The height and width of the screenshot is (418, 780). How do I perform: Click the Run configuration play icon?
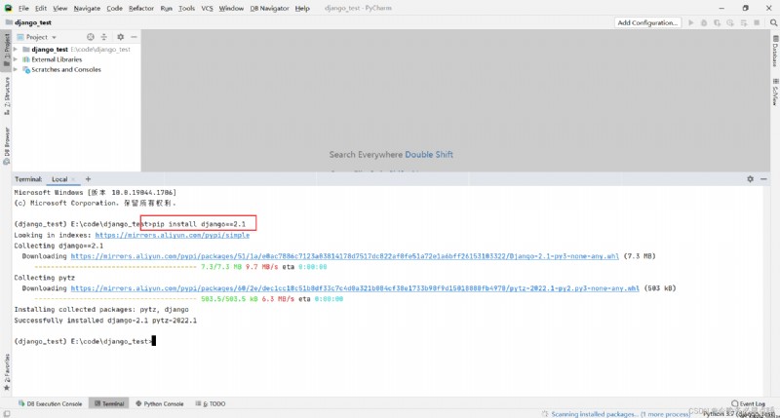coord(691,22)
